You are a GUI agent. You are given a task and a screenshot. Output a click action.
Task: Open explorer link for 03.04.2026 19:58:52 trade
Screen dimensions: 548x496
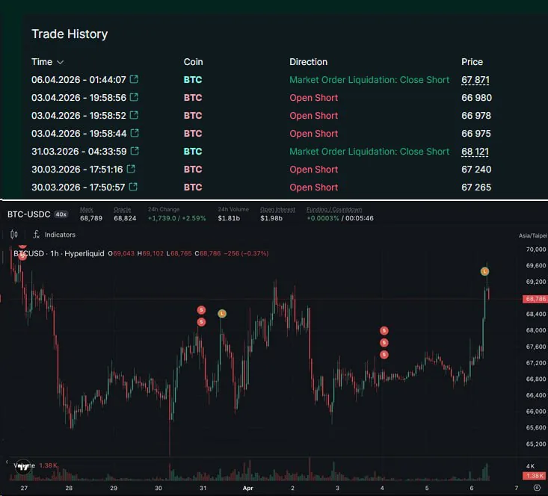134,116
